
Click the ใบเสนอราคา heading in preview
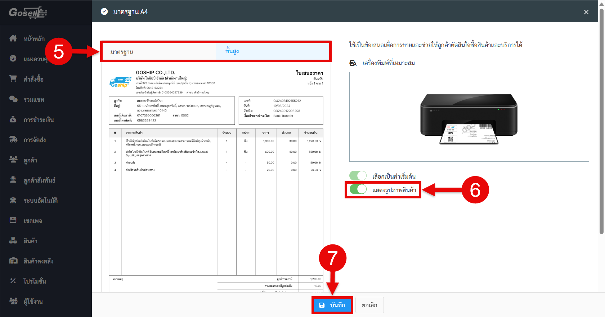[309, 73]
